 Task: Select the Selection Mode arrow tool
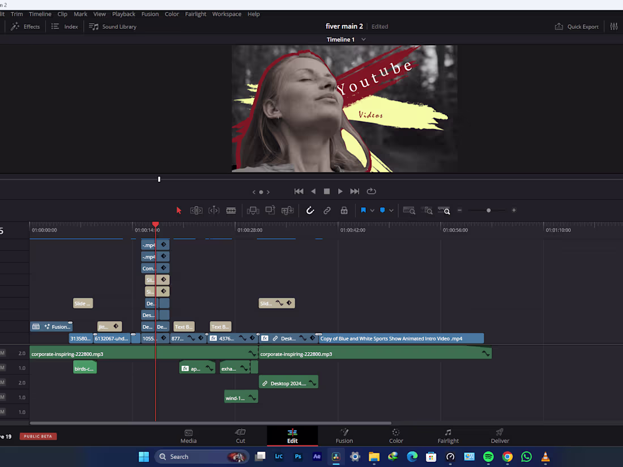click(x=179, y=210)
